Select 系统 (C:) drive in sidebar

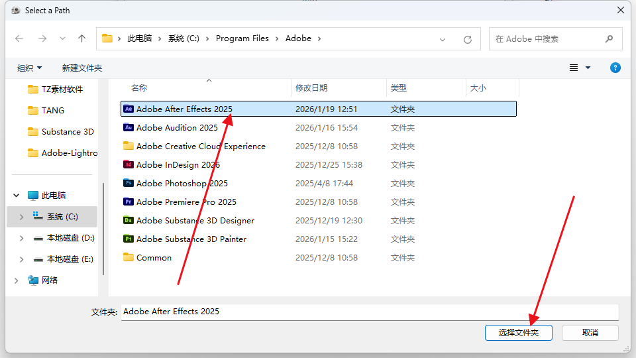click(56, 217)
